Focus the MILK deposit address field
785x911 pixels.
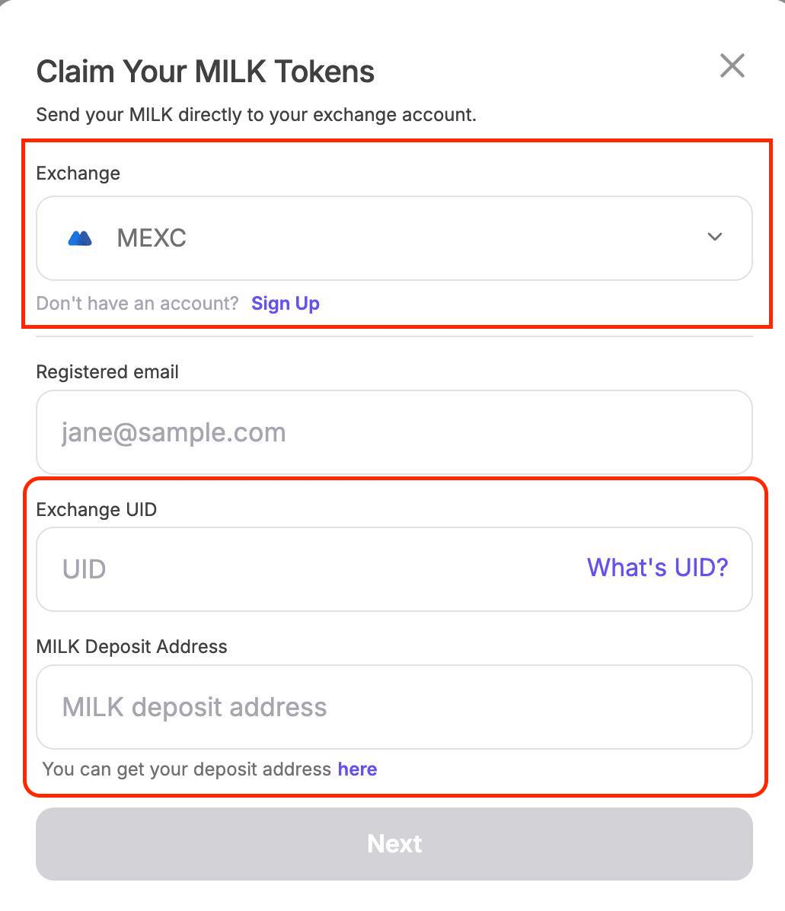394,707
